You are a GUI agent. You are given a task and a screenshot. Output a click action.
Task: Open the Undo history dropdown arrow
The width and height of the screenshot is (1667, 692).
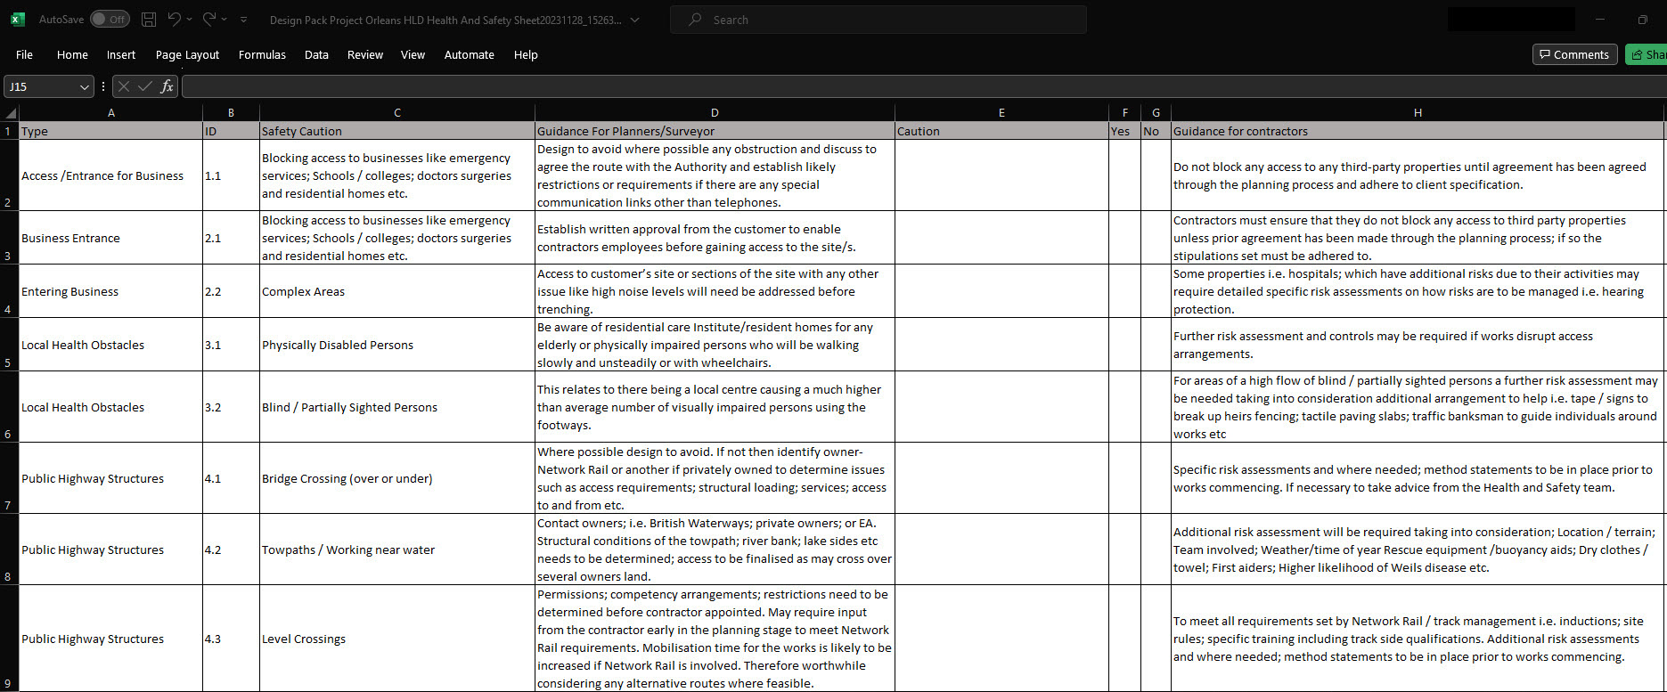[189, 20]
